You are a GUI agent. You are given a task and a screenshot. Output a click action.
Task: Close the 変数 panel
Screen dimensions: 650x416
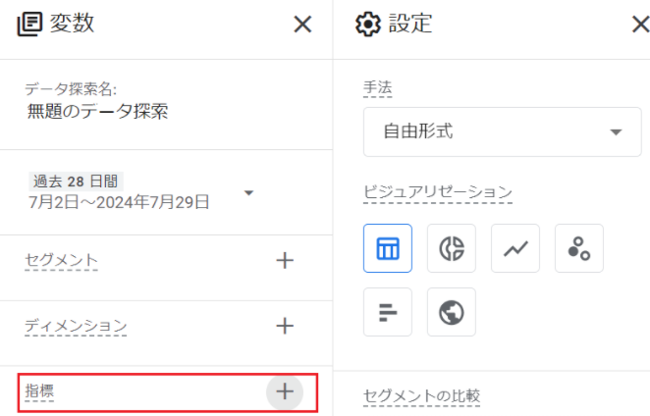point(302,24)
